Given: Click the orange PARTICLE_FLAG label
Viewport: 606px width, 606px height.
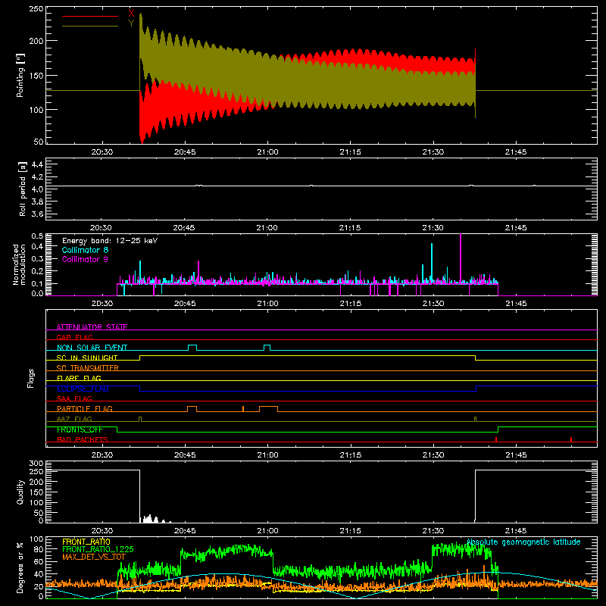Looking at the screenshot, I should (85, 408).
